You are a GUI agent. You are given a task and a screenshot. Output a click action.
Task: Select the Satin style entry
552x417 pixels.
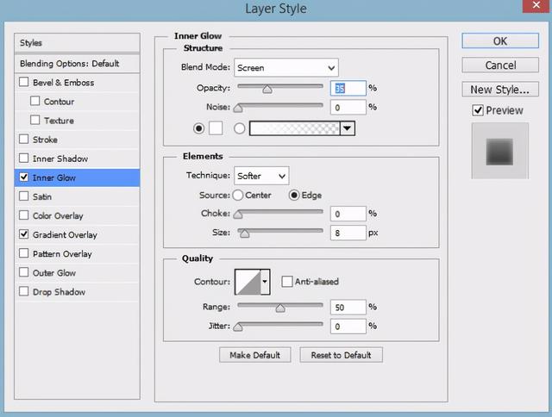coord(77,196)
